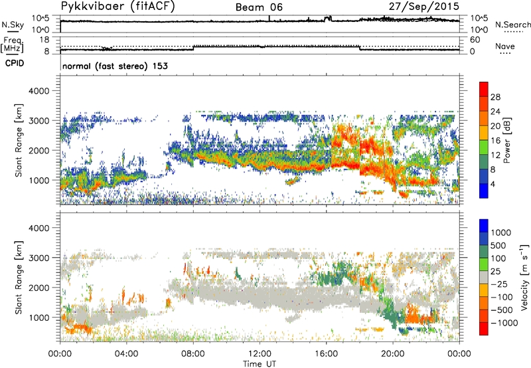
Task: Click the 04:00 time axis label
Action: pyautogui.click(x=126, y=354)
